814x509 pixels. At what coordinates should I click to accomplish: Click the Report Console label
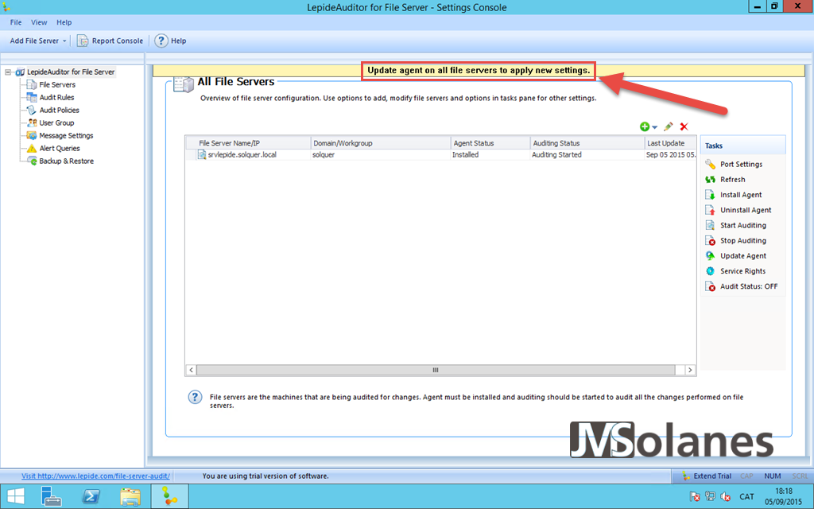[118, 41]
